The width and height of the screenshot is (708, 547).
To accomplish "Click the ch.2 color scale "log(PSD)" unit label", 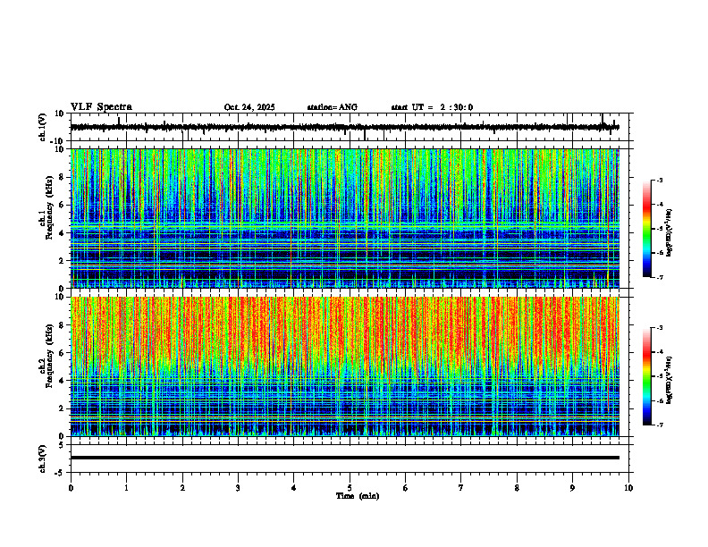I will 670,380.
